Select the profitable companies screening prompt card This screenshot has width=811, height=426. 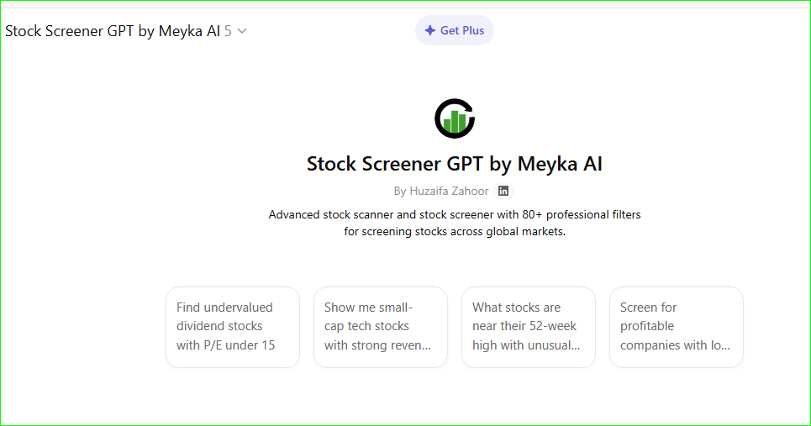tap(677, 327)
